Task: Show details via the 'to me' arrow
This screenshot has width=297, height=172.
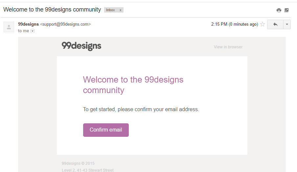Action: (33, 31)
